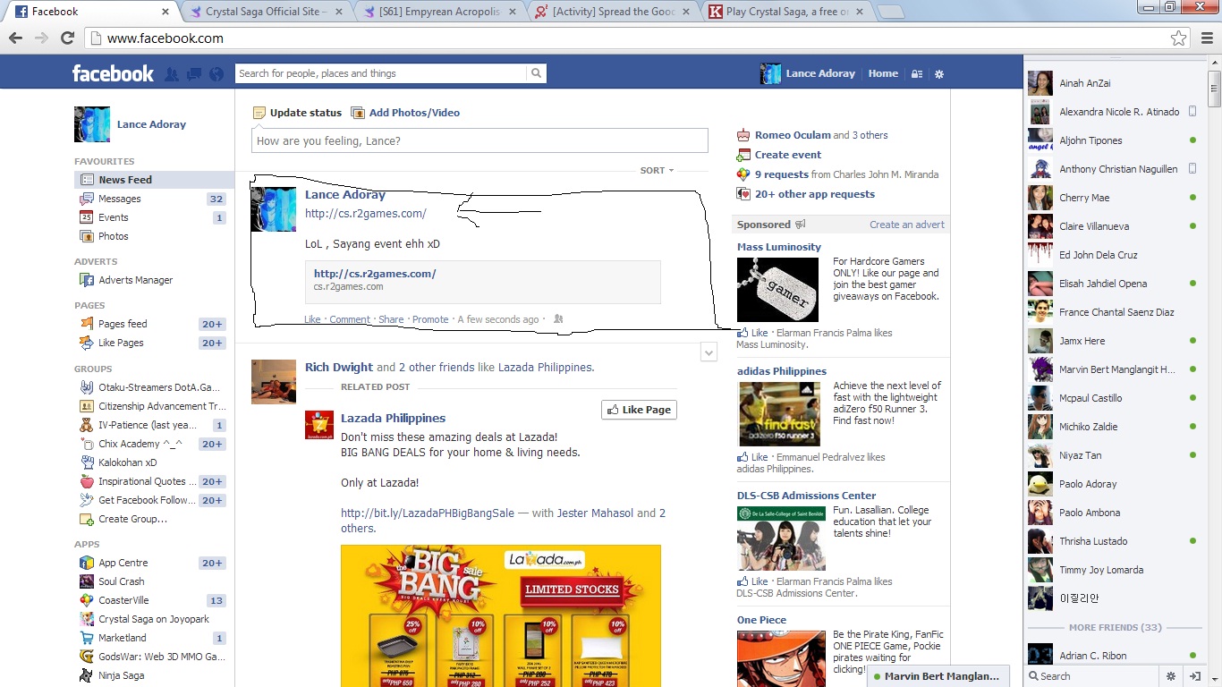Screen dimensions: 1222x687
Task: Expand the SORT dropdown
Action: point(657,170)
